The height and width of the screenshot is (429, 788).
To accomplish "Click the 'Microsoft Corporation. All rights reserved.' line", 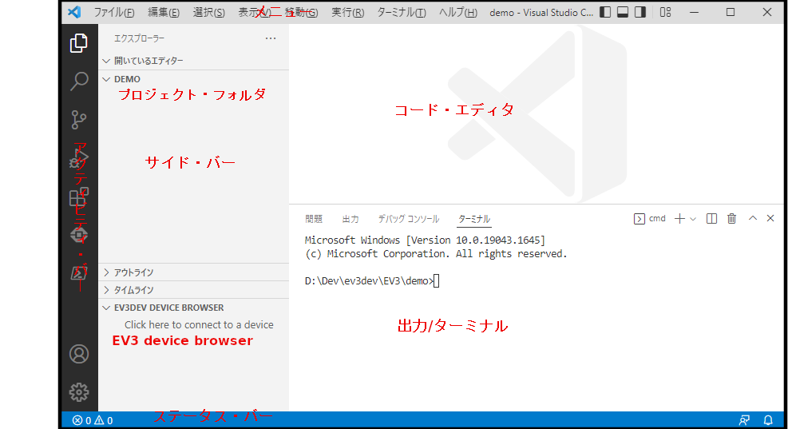I will click(447, 254).
